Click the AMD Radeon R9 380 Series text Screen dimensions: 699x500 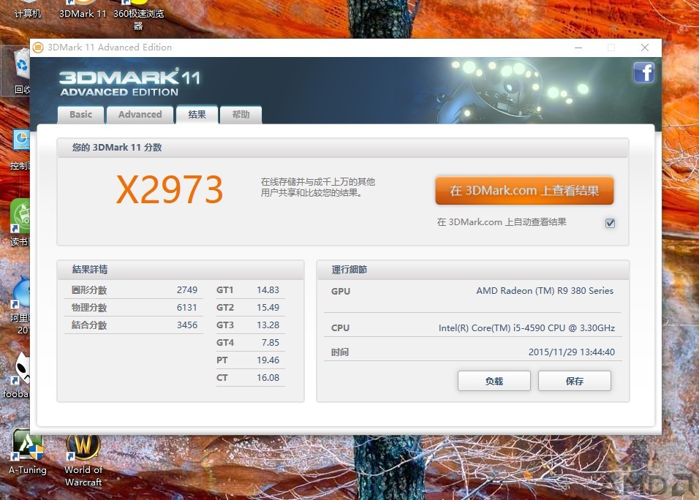[545, 290]
